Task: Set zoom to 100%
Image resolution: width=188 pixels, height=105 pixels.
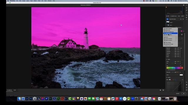Action: (15, 90)
